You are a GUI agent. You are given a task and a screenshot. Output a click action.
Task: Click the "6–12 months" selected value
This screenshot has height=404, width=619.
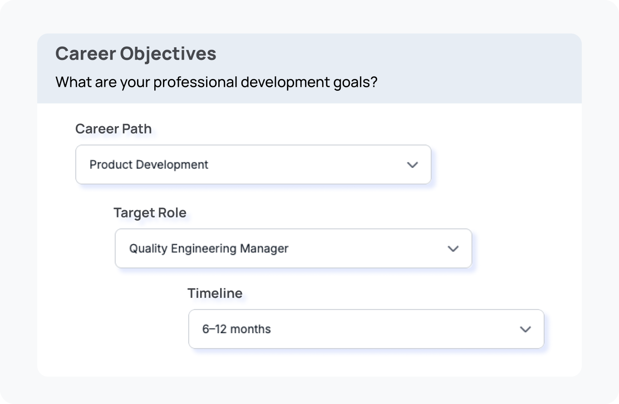point(236,329)
